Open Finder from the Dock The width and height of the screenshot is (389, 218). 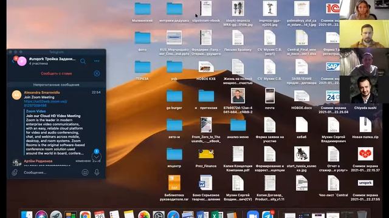(x=27, y=215)
